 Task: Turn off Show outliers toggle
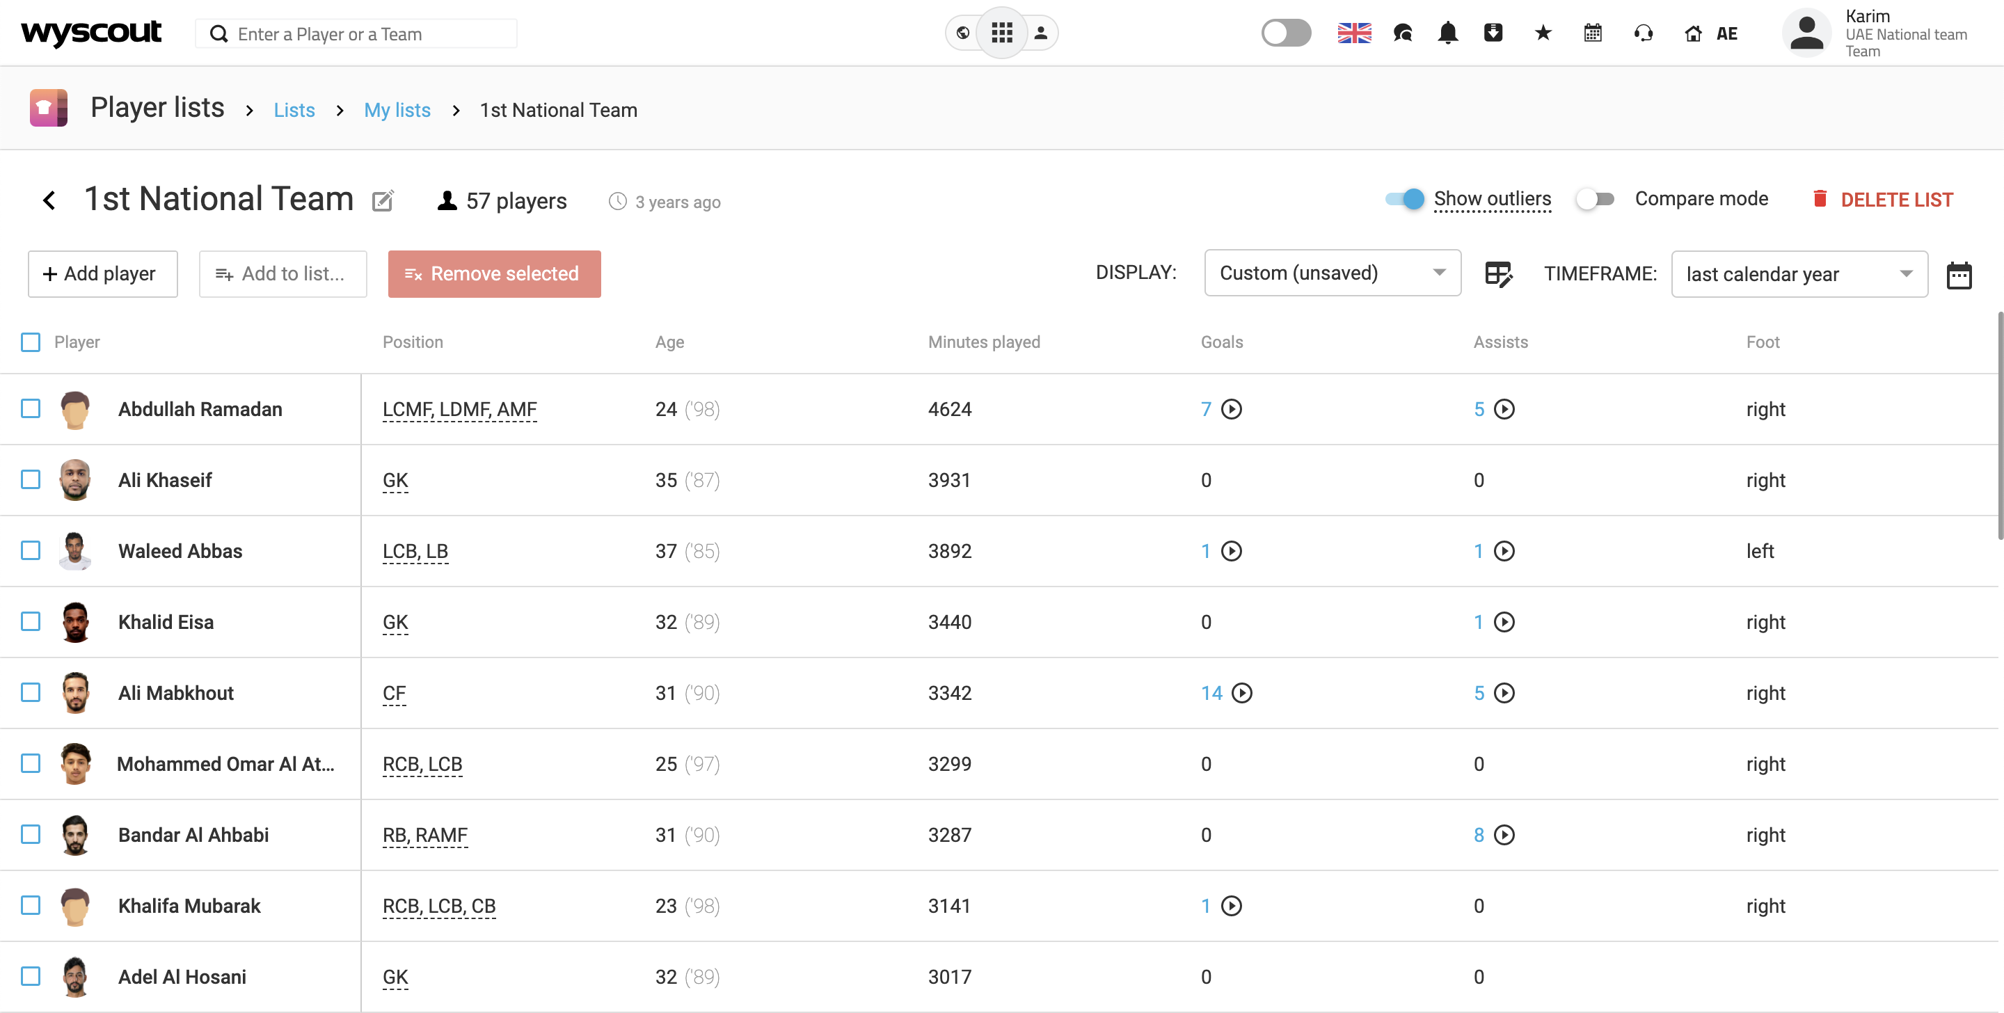(x=1405, y=199)
